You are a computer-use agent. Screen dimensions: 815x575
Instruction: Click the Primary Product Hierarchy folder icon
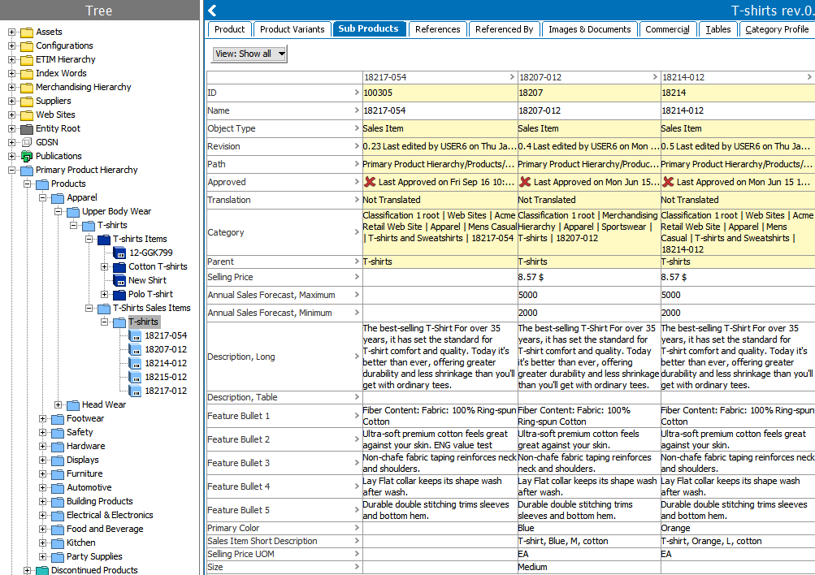(x=27, y=171)
